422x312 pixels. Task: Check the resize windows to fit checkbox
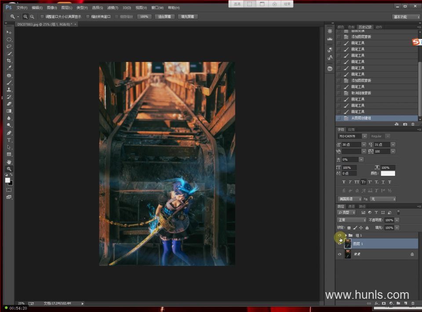pos(42,17)
